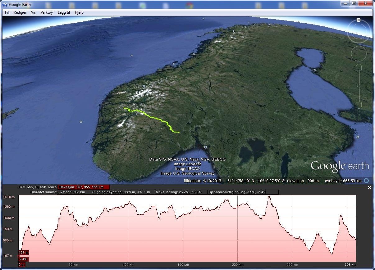Click the Maks. helling 26.2%, -16.3% field

[x=181, y=192]
